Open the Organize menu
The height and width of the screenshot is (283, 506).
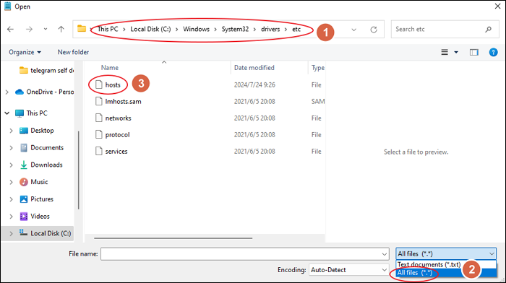pyautogui.click(x=25, y=52)
